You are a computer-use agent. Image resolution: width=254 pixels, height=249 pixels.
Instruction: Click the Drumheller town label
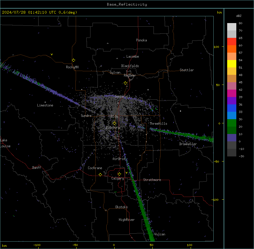pos(188,144)
